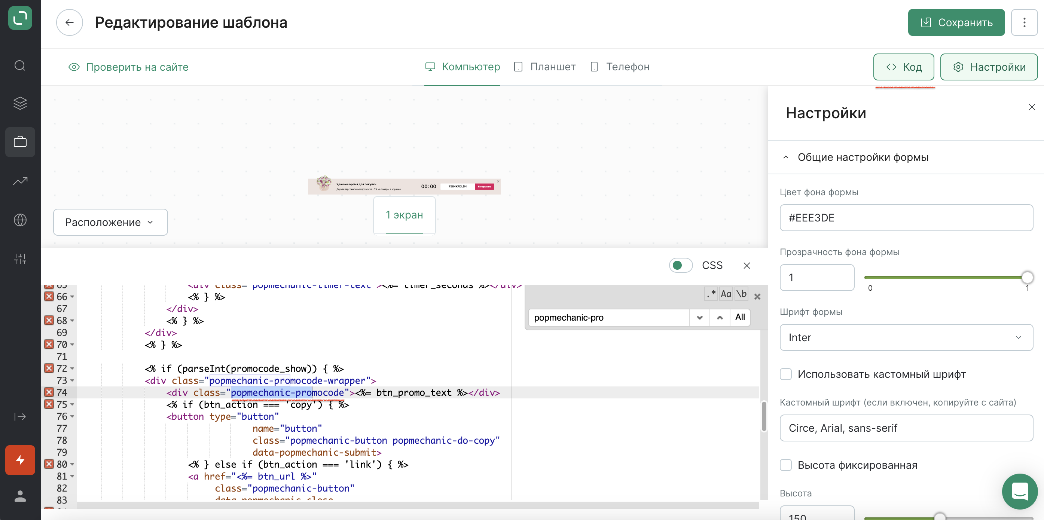Open the sliders settings sidebar icon

(x=20, y=259)
